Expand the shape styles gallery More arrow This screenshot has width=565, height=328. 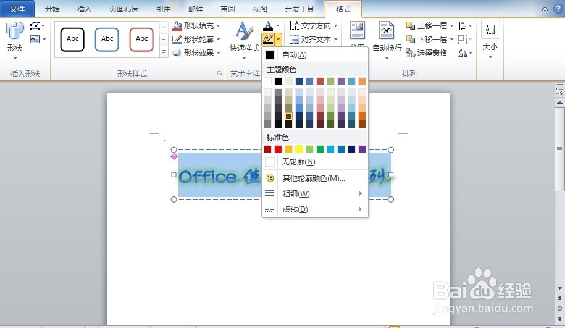coord(164,53)
